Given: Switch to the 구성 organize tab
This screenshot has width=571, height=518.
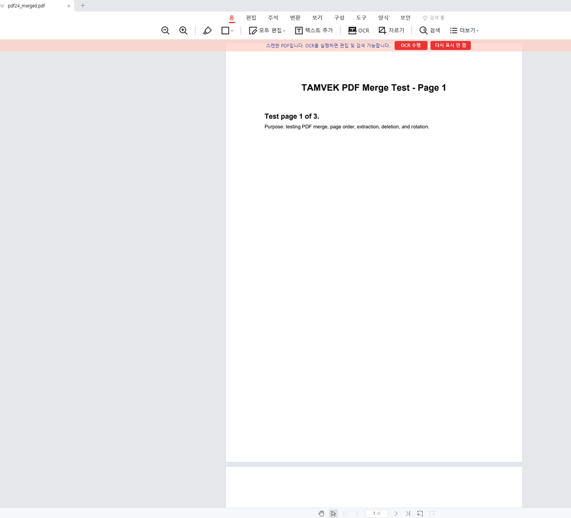Looking at the screenshot, I should pyautogui.click(x=339, y=18).
